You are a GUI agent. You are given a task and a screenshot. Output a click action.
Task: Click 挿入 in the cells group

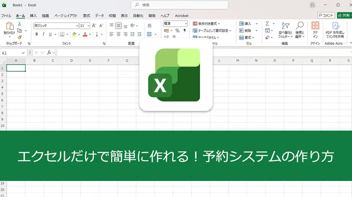246,23
